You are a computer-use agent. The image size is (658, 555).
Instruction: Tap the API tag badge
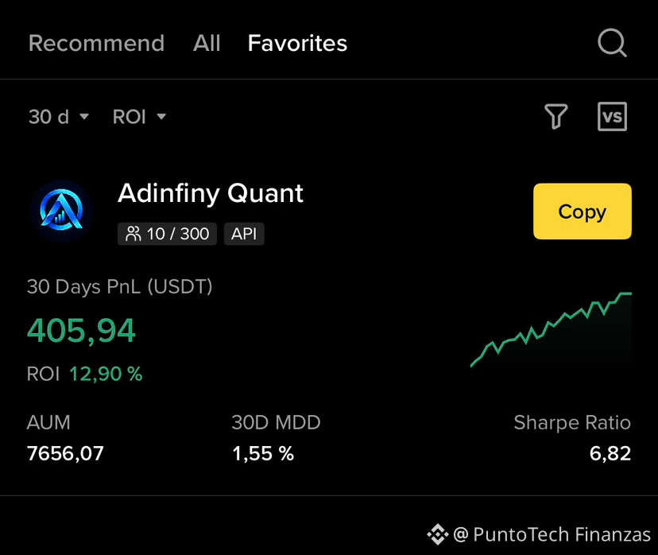(x=244, y=234)
